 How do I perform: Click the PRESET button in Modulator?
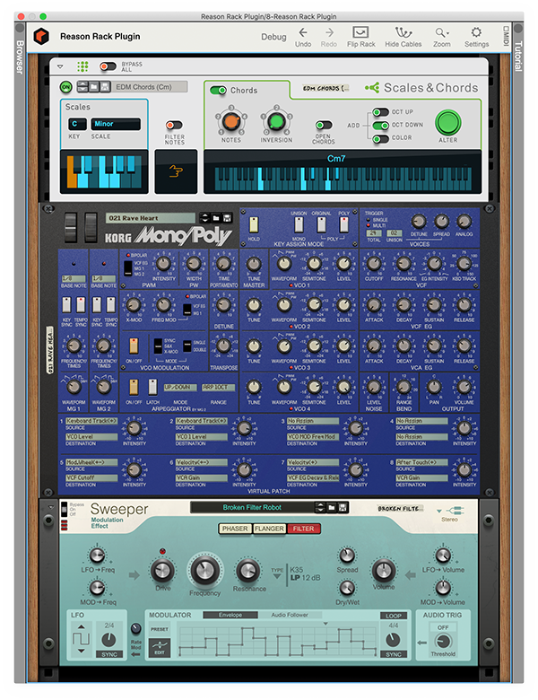point(160,629)
